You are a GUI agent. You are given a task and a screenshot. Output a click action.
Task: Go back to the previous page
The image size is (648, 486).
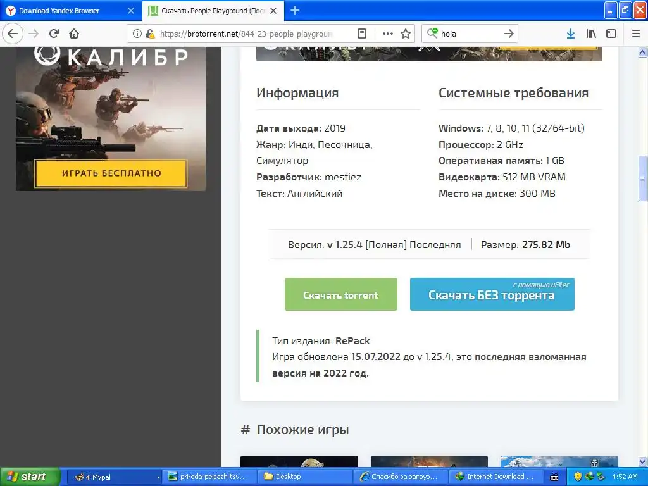(x=13, y=34)
